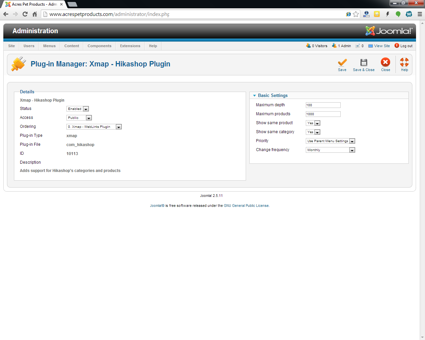This screenshot has width=425, height=340.
Task: Click the '0 Visitors' status text
Action: click(x=320, y=46)
